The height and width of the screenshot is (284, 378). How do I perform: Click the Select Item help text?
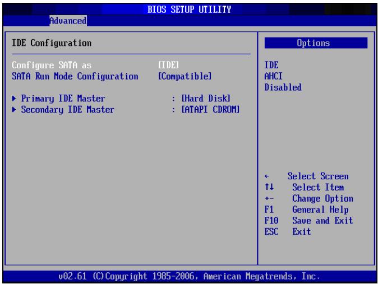click(318, 187)
